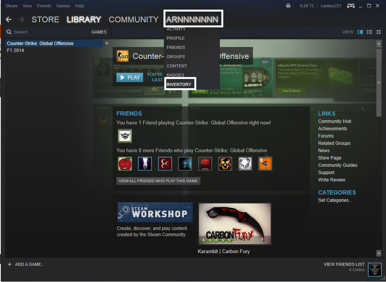Click the plus next to Counter-Strike entry
386x282 pixels.
(x=106, y=43)
